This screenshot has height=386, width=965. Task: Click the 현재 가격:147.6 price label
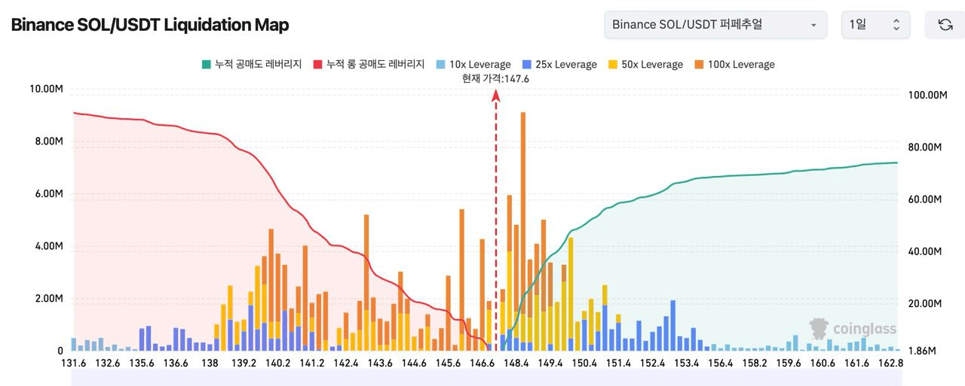coord(496,78)
